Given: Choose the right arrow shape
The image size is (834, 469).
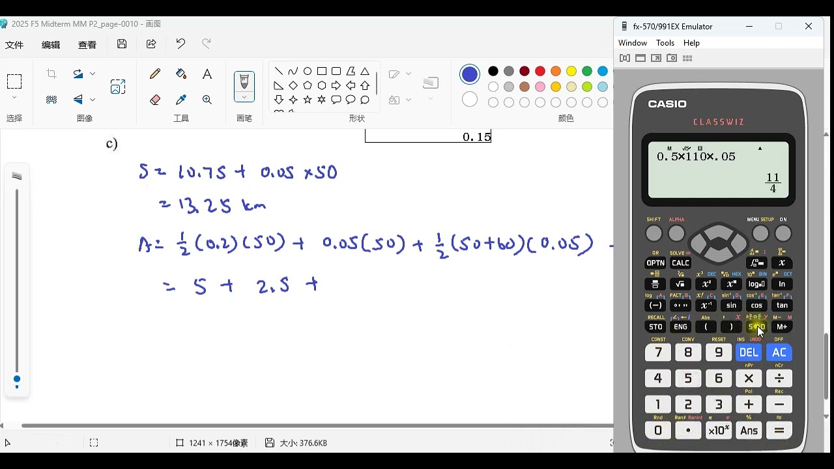Looking at the screenshot, I should pos(336,85).
